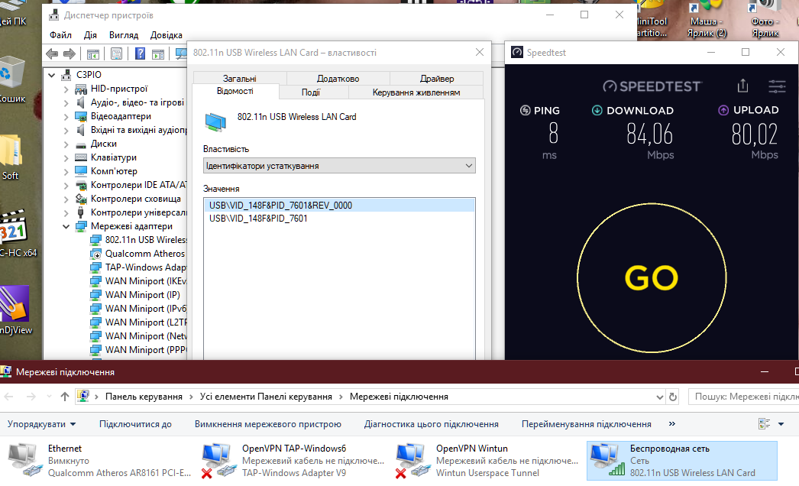799x486 pixels.
Task: Expand the HID-пристрої node
Action: [x=66, y=89]
